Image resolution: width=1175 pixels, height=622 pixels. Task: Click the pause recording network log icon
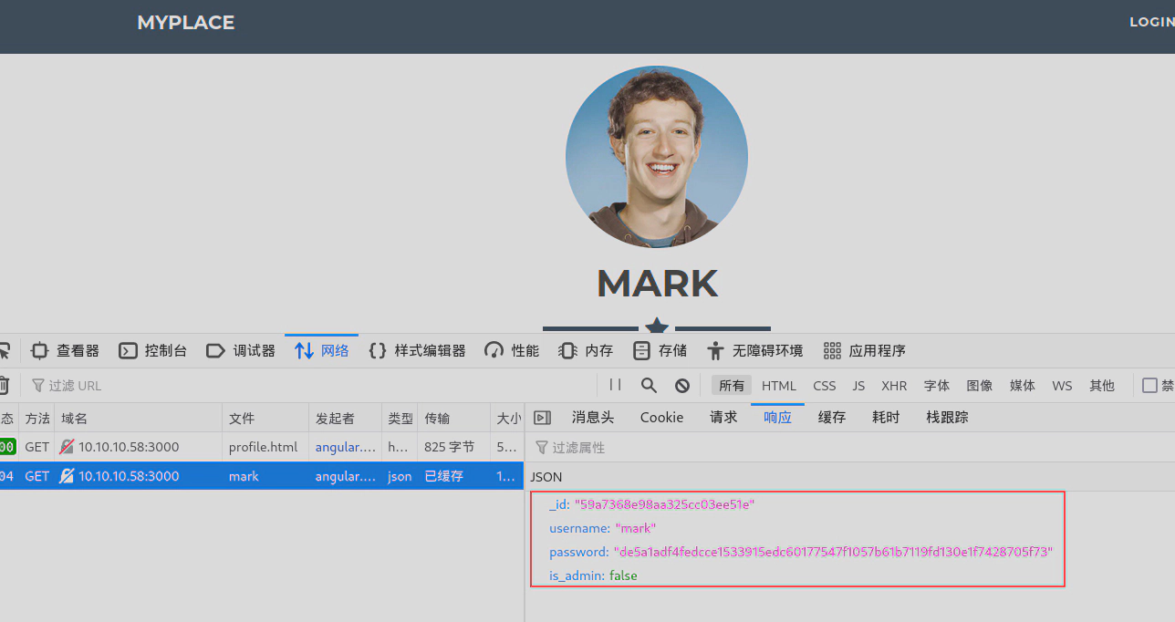tap(615, 386)
